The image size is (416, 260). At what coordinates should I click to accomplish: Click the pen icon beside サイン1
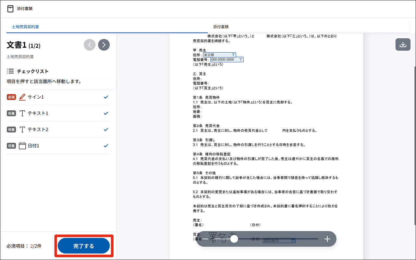22,97
